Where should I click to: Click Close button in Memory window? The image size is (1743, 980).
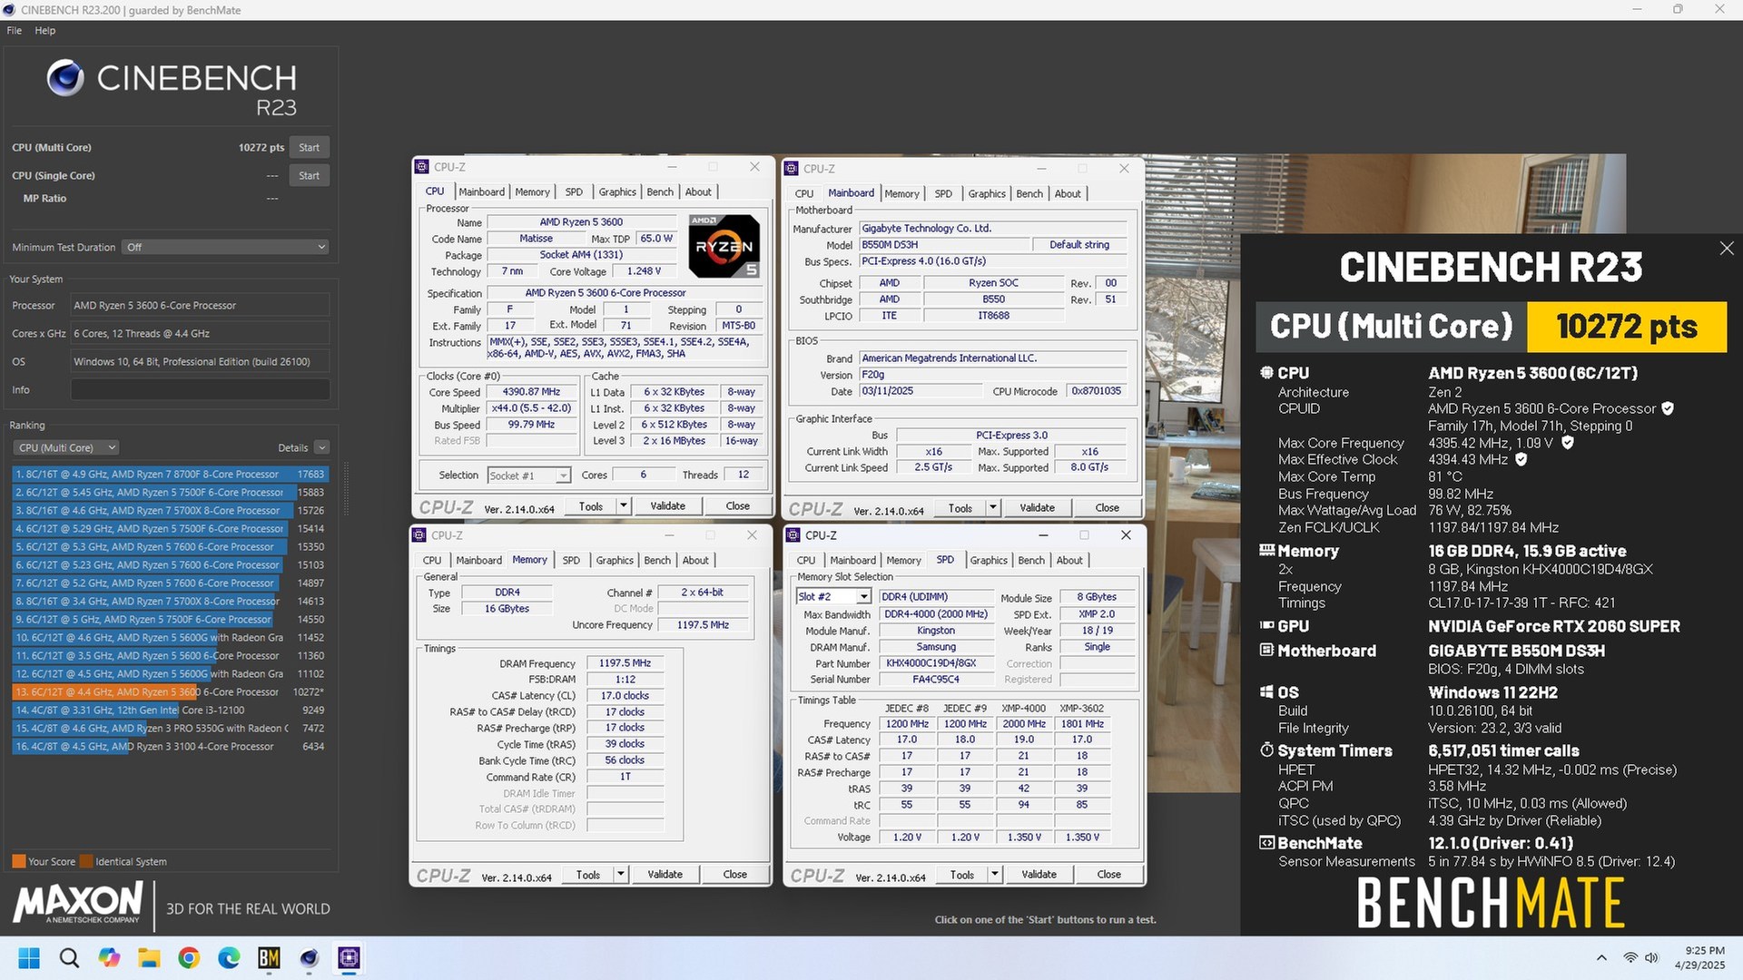click(x=734, y=875)
